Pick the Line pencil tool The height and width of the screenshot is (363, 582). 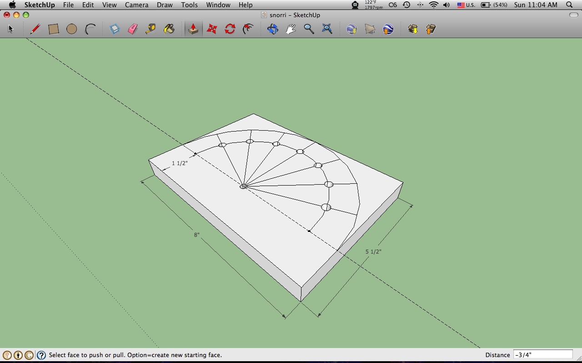(35, 29)
